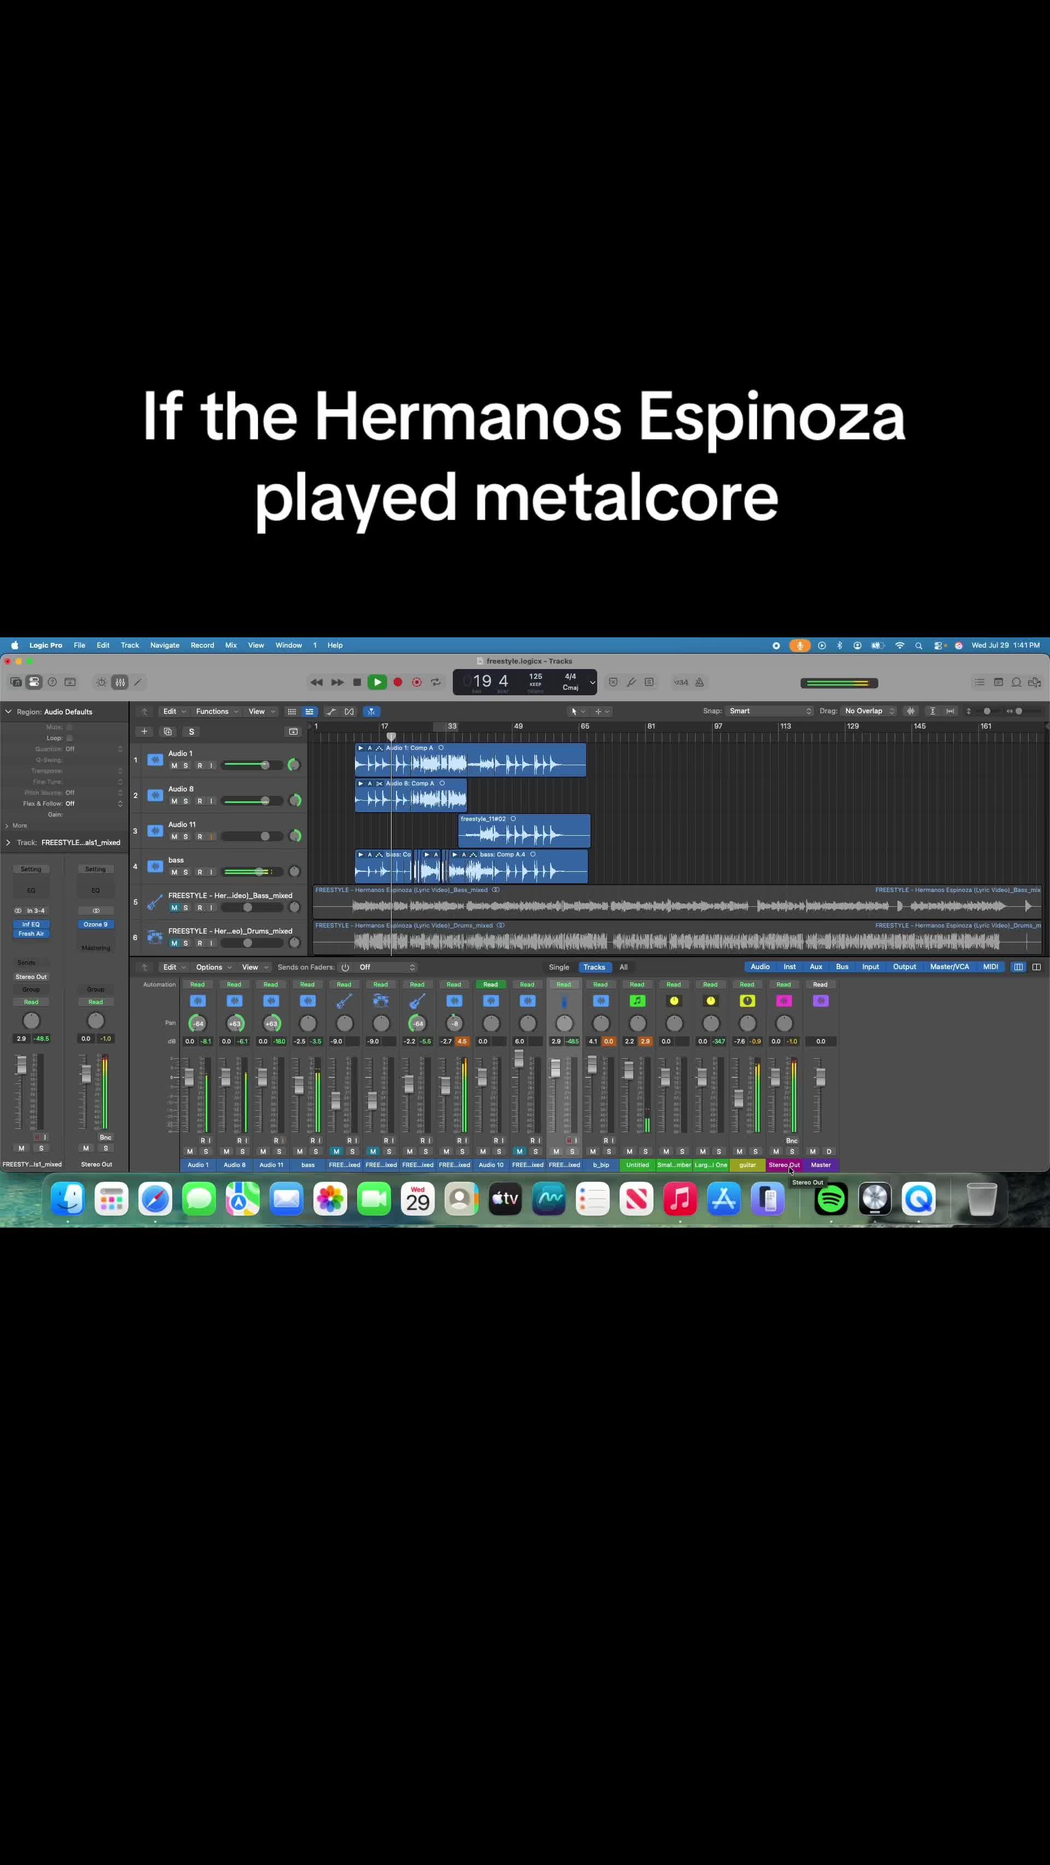Open the List Editors icon

click(x=980, y=682)
